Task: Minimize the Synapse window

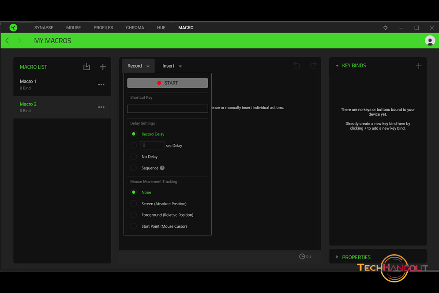Action: (x=401, y=28)
